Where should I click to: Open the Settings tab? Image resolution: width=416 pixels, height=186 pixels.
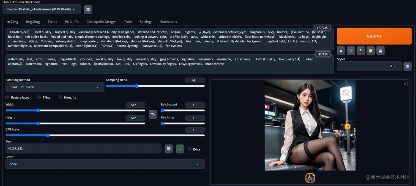click(x=146, y=22)
